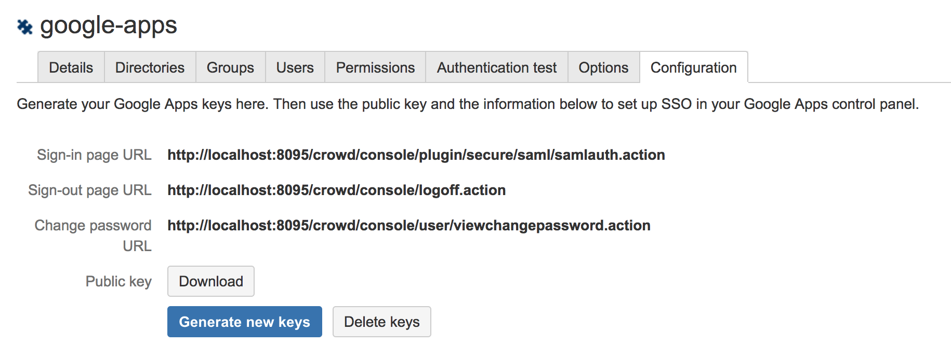Click the Sign-in page URL label
The height and width of the screenshot is (358, 951).
pyautogui.click(x=94, y=155)
